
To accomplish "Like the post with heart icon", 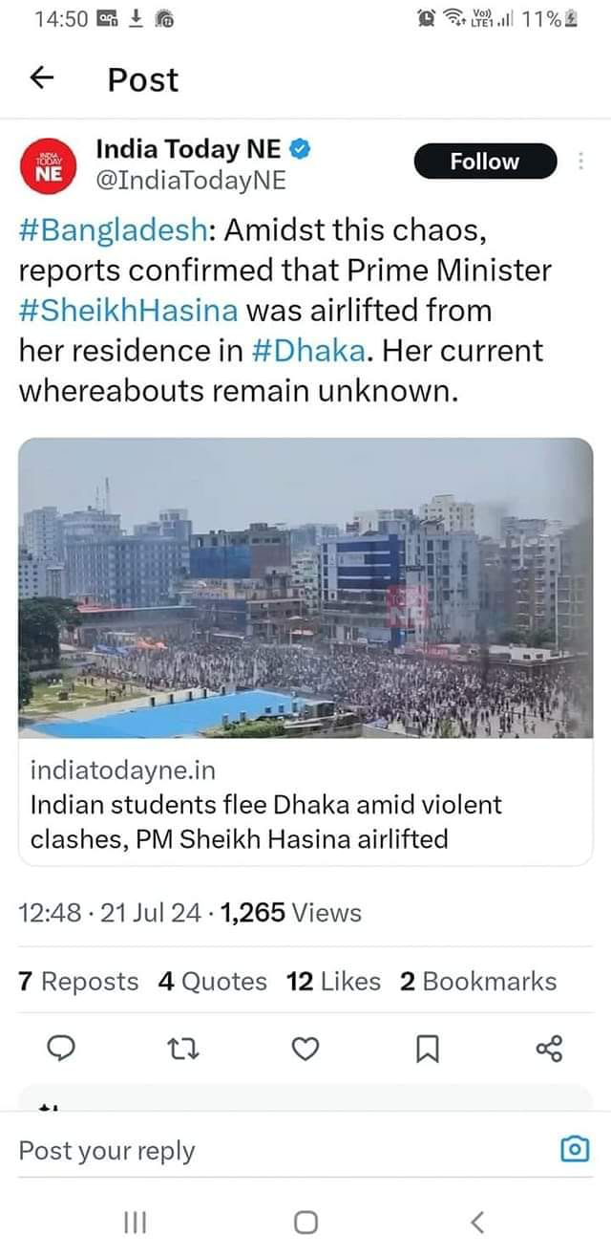I will pyautogui.click(x=305, y=1050).
